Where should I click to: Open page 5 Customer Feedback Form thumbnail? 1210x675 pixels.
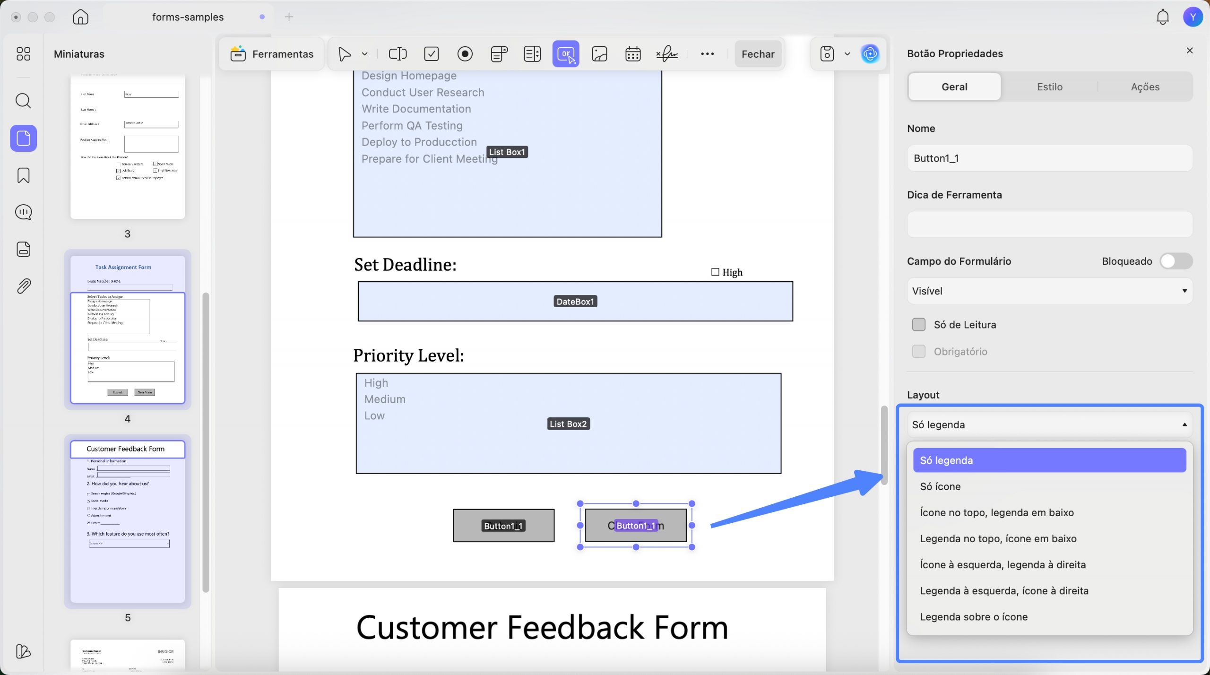[x=127, y=521]
